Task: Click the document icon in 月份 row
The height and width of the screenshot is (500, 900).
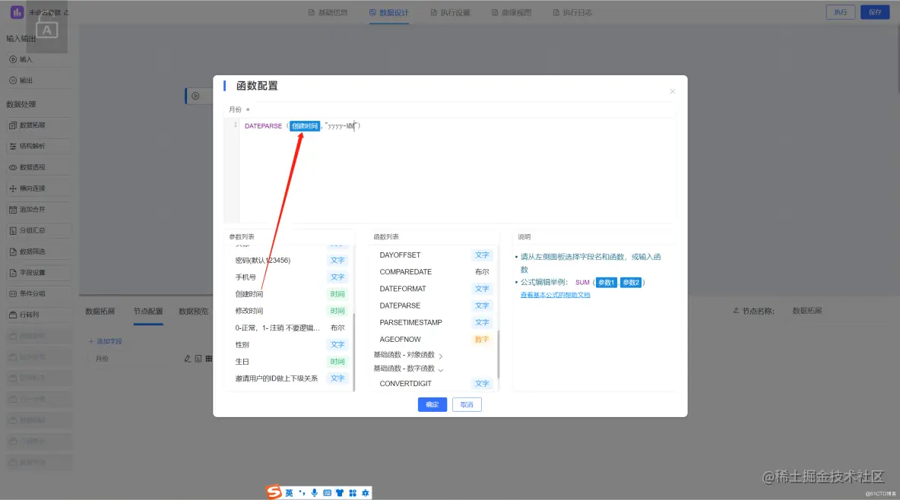Action: click(198, 359)
